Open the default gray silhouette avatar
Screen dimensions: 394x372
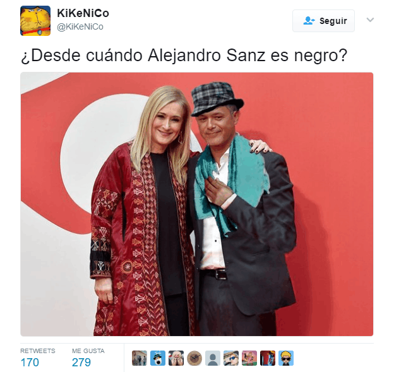point(213,358)
